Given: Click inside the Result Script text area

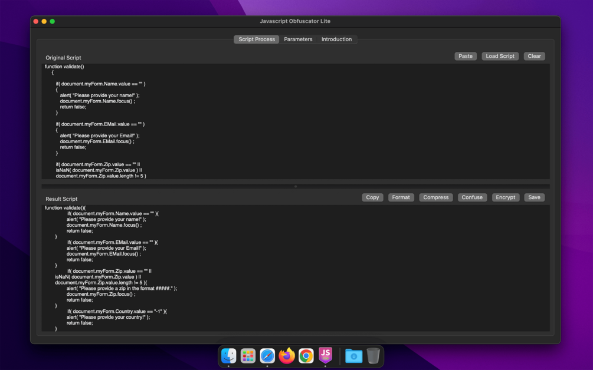Looking at the screenshot, I should tap(296, 268).
